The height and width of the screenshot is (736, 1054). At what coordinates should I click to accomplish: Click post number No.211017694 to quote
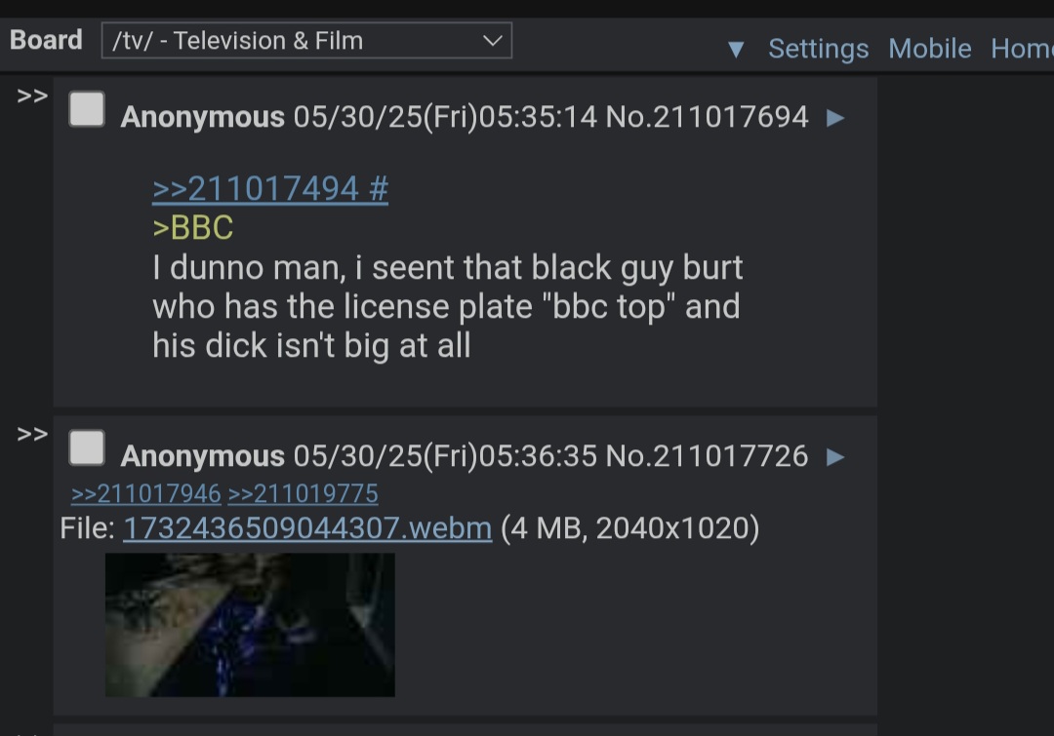click(708, 117)
